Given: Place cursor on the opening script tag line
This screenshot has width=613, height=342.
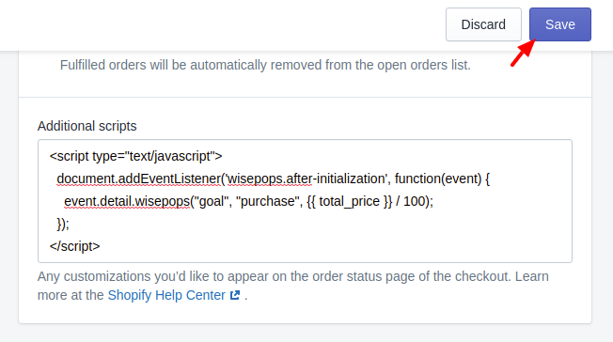Looking at the screenshot, I should click(x=135, y=156).
